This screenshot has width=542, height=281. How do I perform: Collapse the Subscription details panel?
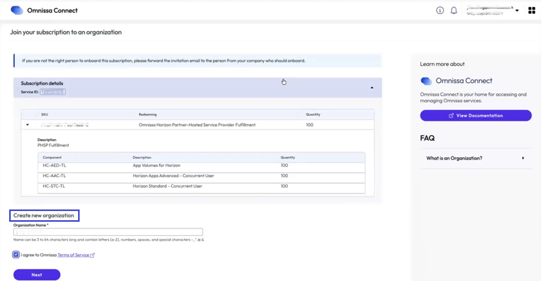(372, 88)
